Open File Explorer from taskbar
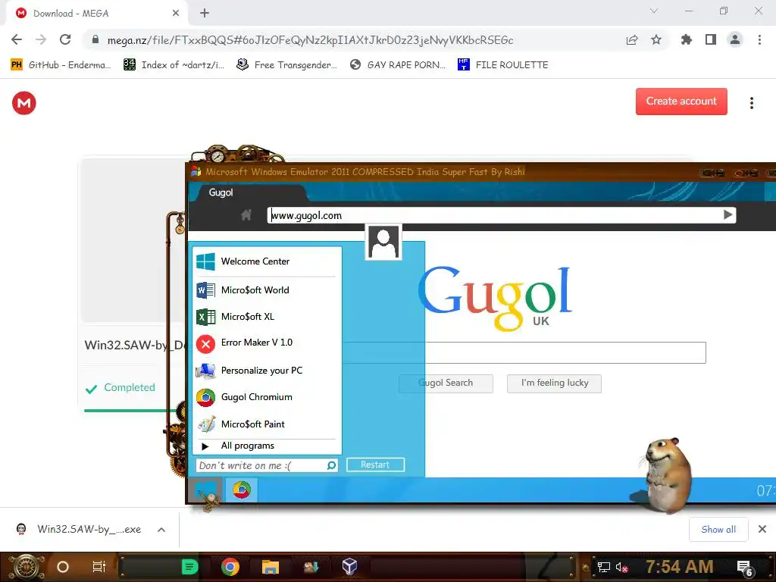 [271, 567]
